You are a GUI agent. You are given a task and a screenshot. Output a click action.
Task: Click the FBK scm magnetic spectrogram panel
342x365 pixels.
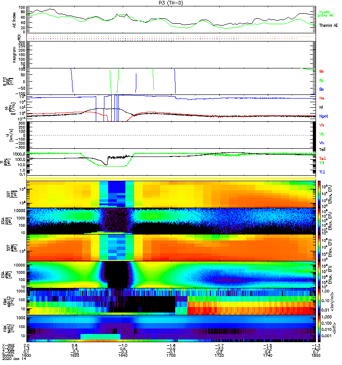click(x=171, y=328)
